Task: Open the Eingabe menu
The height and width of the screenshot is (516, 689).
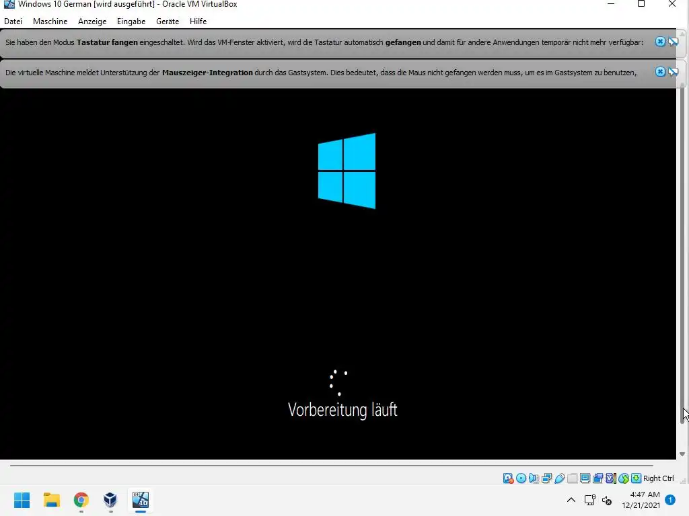Action: 131,21
